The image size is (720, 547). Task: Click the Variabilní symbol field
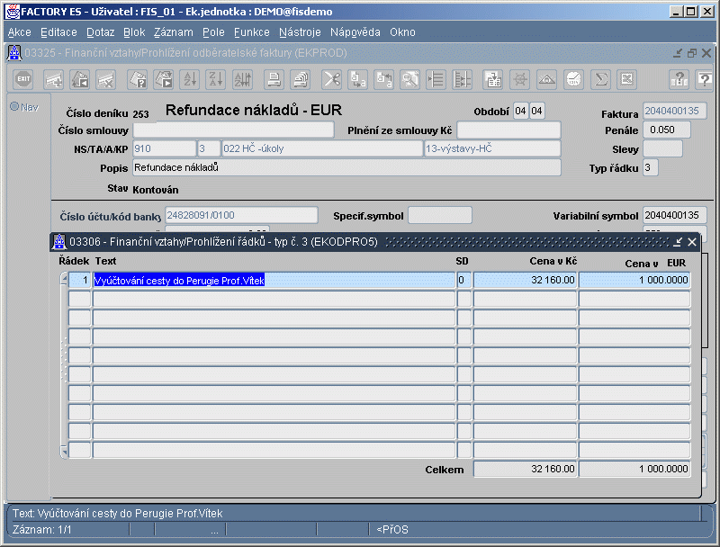[x=674, y=215]
